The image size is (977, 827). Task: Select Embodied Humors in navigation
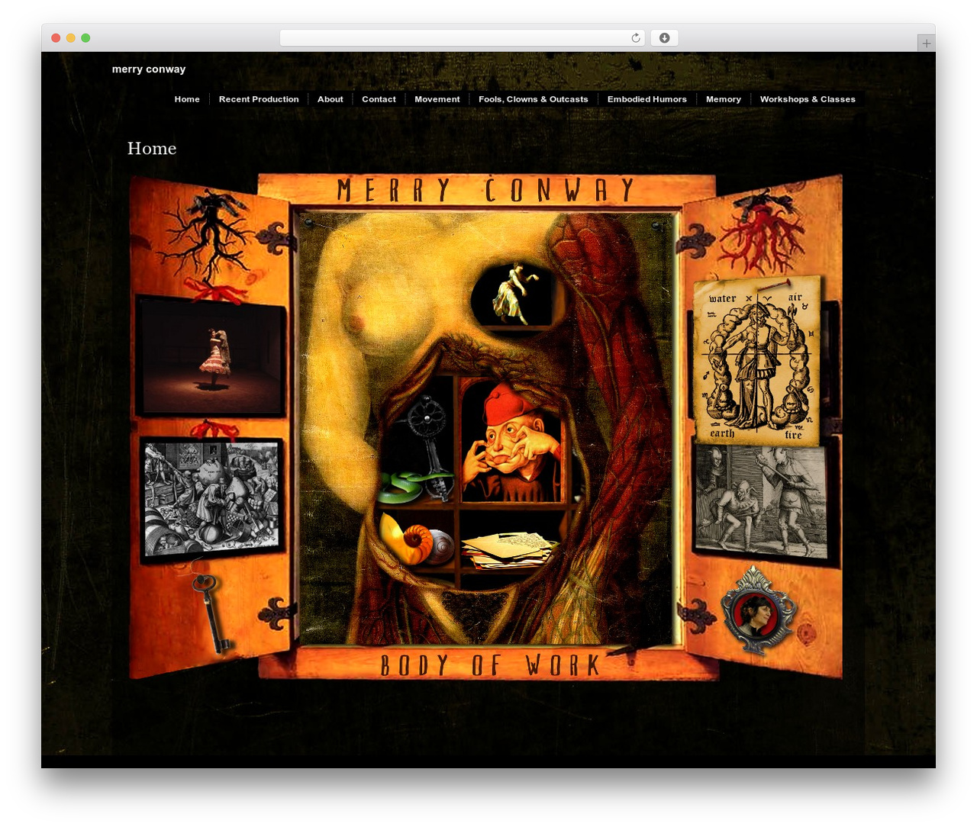[647, 99]
